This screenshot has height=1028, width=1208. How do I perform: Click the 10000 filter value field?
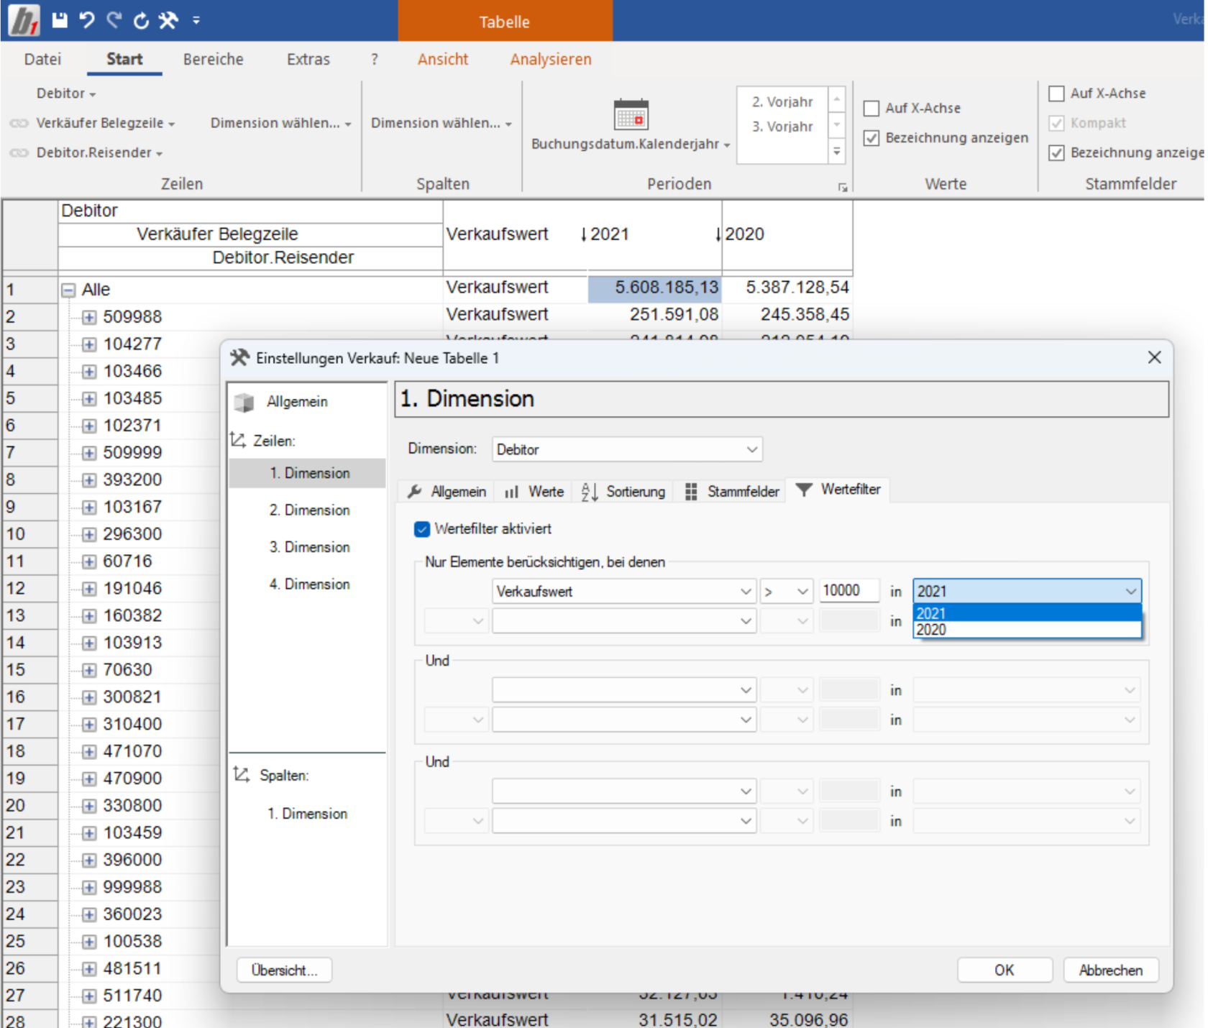[849, 591]
